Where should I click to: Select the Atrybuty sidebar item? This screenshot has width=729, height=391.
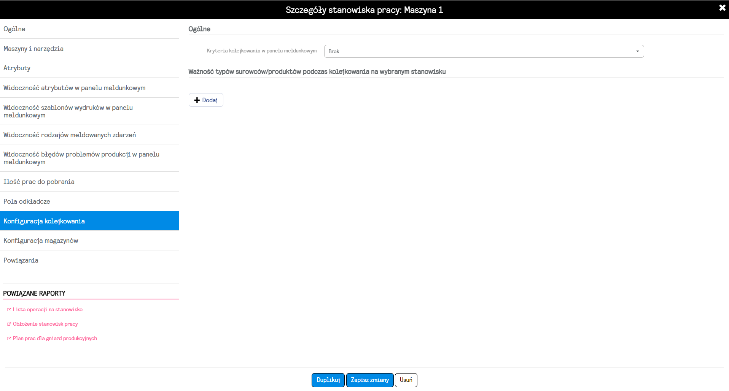point(89,68)
